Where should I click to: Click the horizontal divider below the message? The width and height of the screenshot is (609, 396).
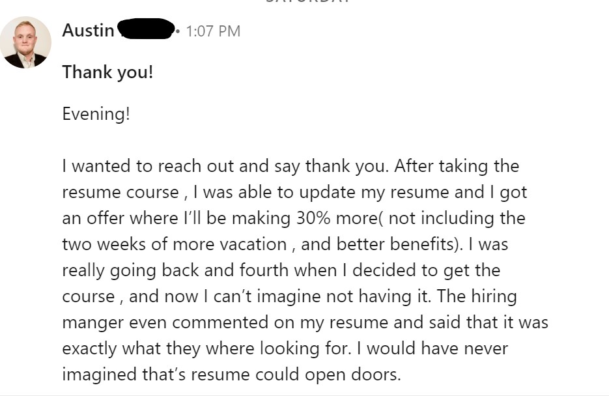[305, 395]
